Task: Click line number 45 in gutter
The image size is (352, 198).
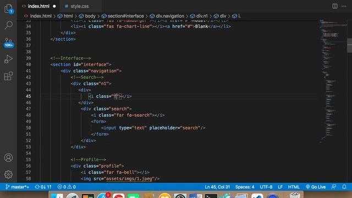Action: coord(28,96)
